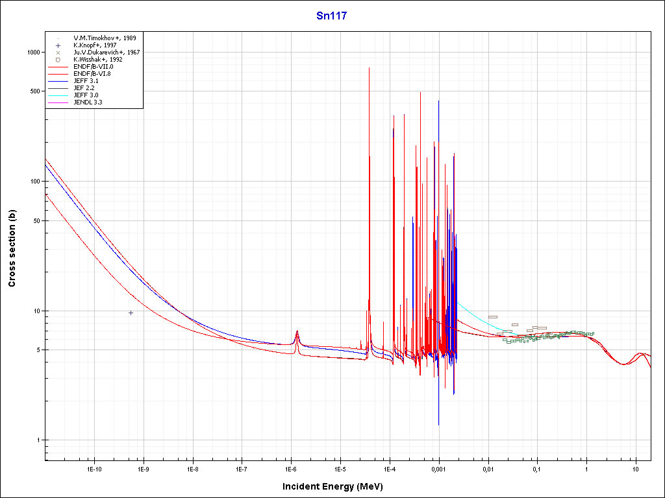This screenshot has height=498, width=665.
Task: Click the 1E-6 tick on x-axis
Action: click(x=291, y=468)
